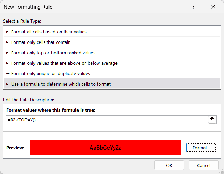
Task: Open the Format... button
Action: 201,148
